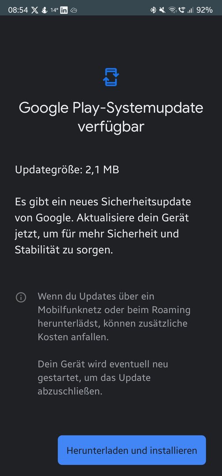Tap the 08:54 clock in status bar
This screenshot has height=476, width=222.
click(x=18, y=10)
